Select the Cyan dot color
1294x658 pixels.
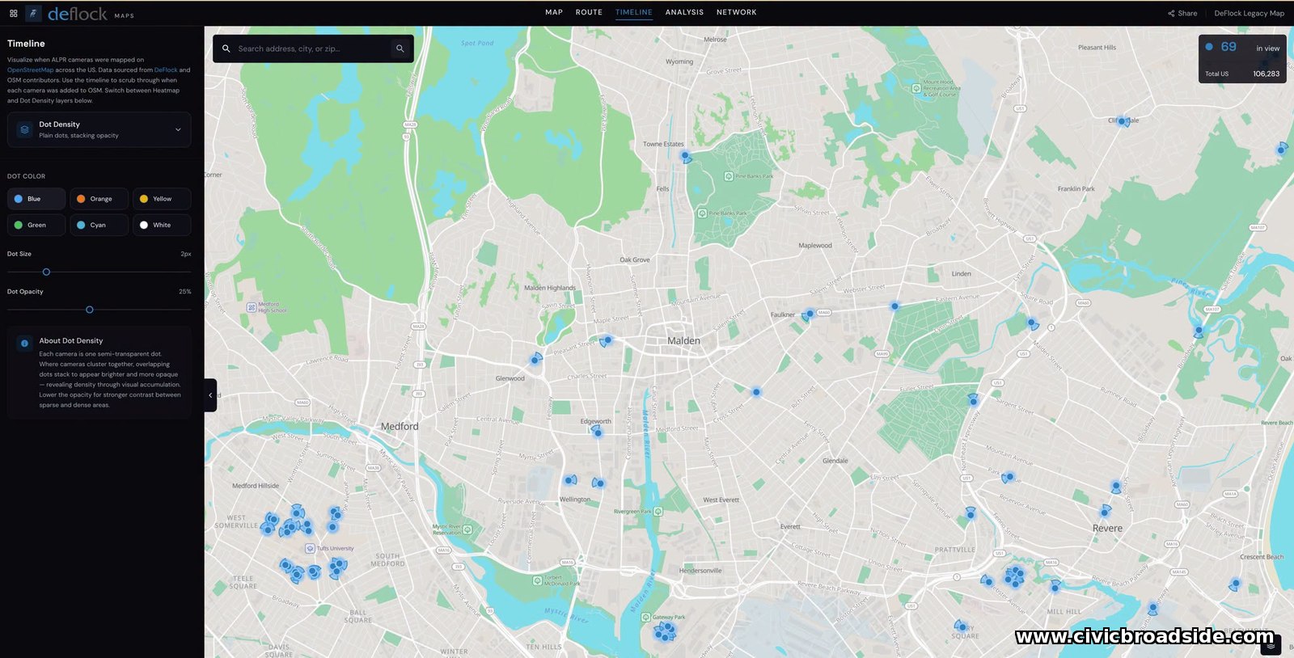pos(99,225)
